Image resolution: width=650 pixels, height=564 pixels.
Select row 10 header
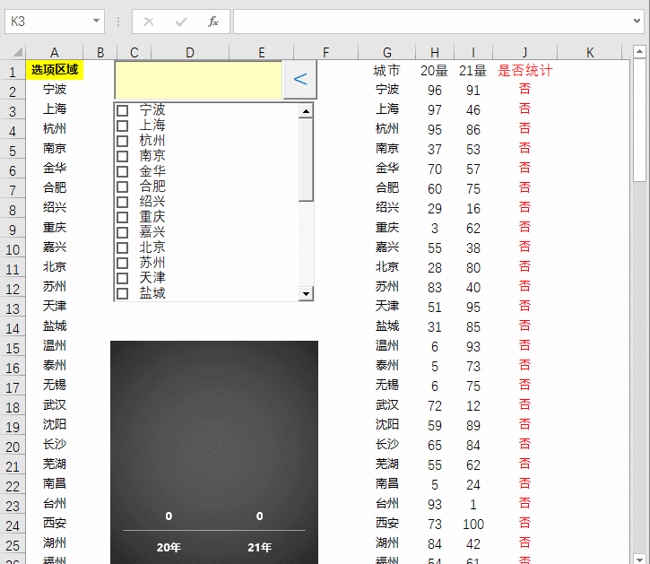13,249
